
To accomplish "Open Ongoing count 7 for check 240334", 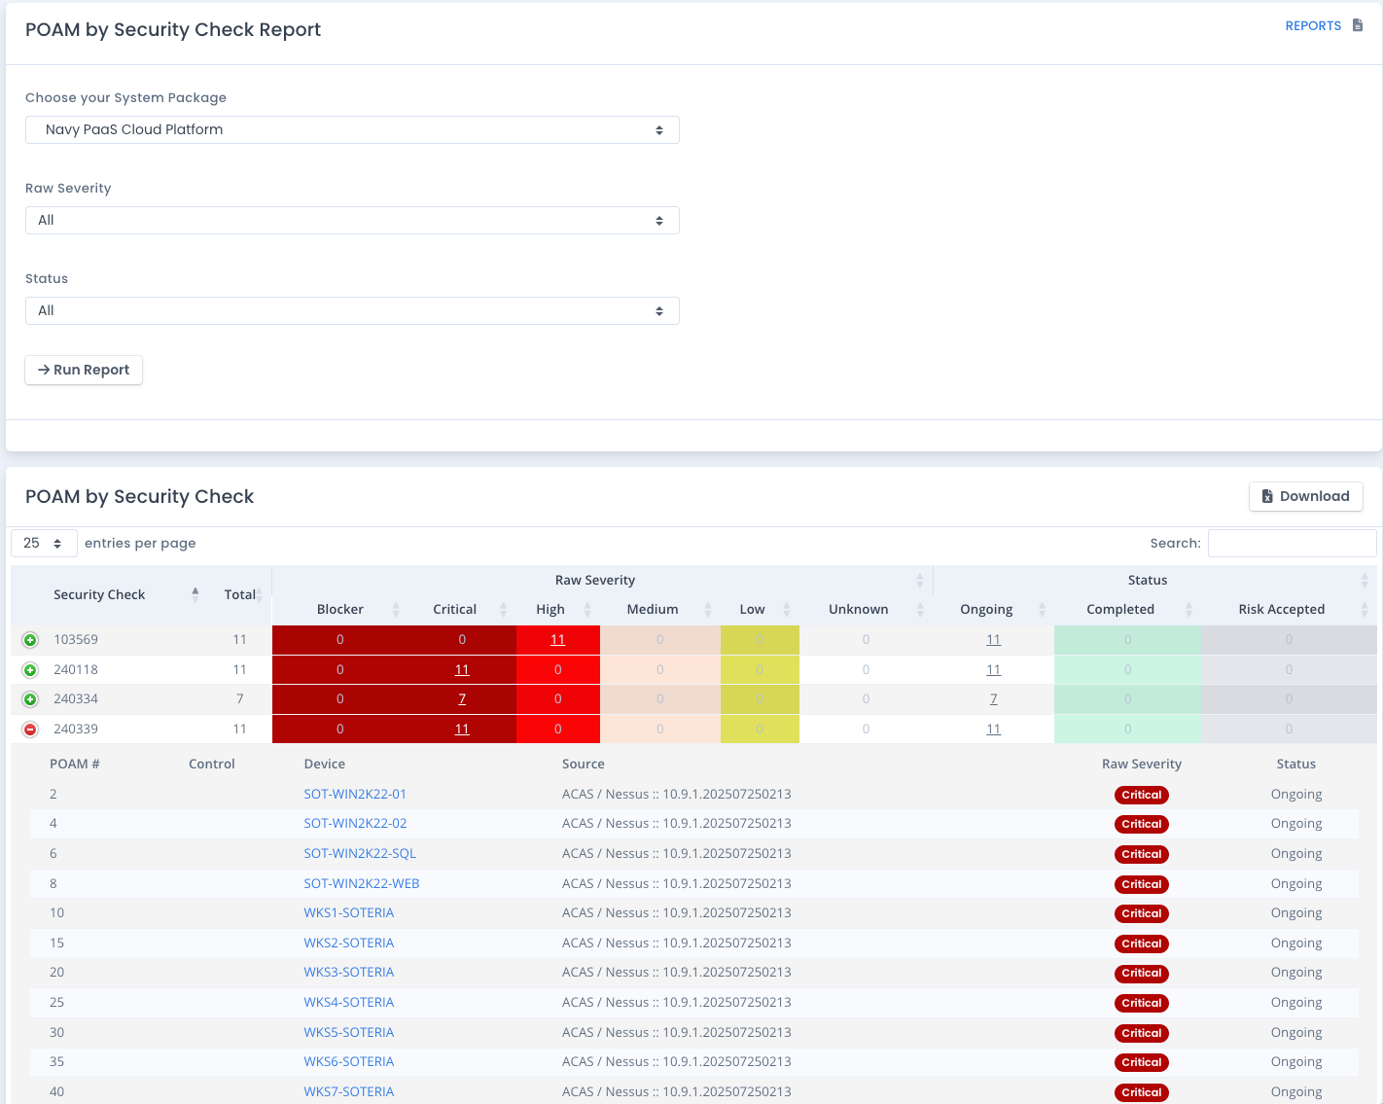I will pos(993,699).
